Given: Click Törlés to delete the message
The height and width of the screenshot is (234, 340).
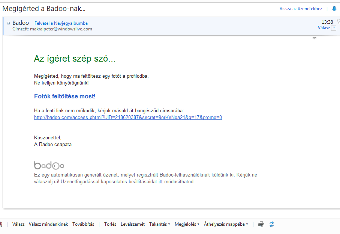Looking at the screenshot, I should [110, 224].
